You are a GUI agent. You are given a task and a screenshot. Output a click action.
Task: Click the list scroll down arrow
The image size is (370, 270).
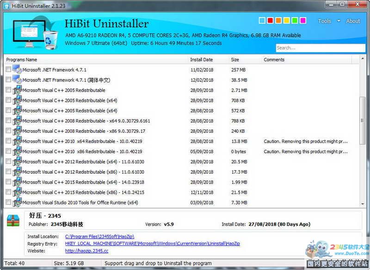[363, 204]
